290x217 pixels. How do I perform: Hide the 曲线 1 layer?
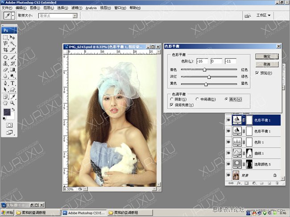[229, 153]
